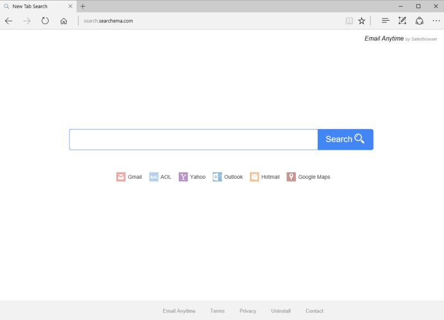Open the Hub panel
This screenshot has height=320, width=444.
coord(385,20)
